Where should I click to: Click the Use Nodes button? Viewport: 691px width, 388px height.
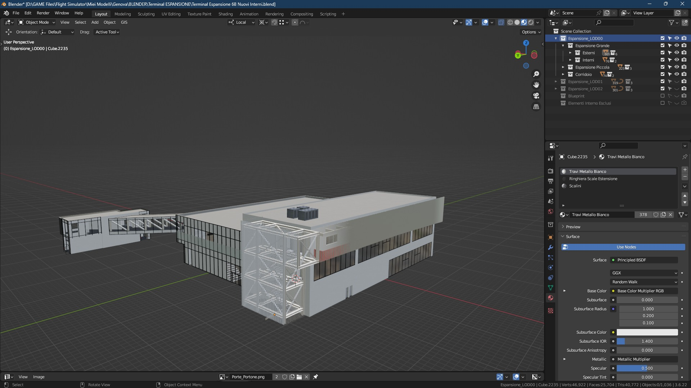pyautogui.click(x=623, y=247)
